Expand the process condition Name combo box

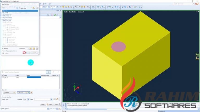tap(51, 99)
